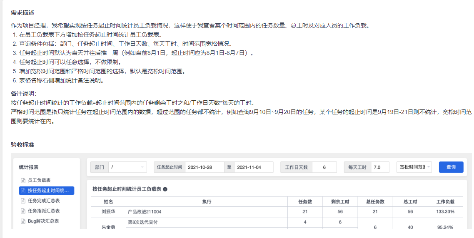Click the 任务指派汇总表 document icon
The image size is (474, 238).
(x=23, y=211)
